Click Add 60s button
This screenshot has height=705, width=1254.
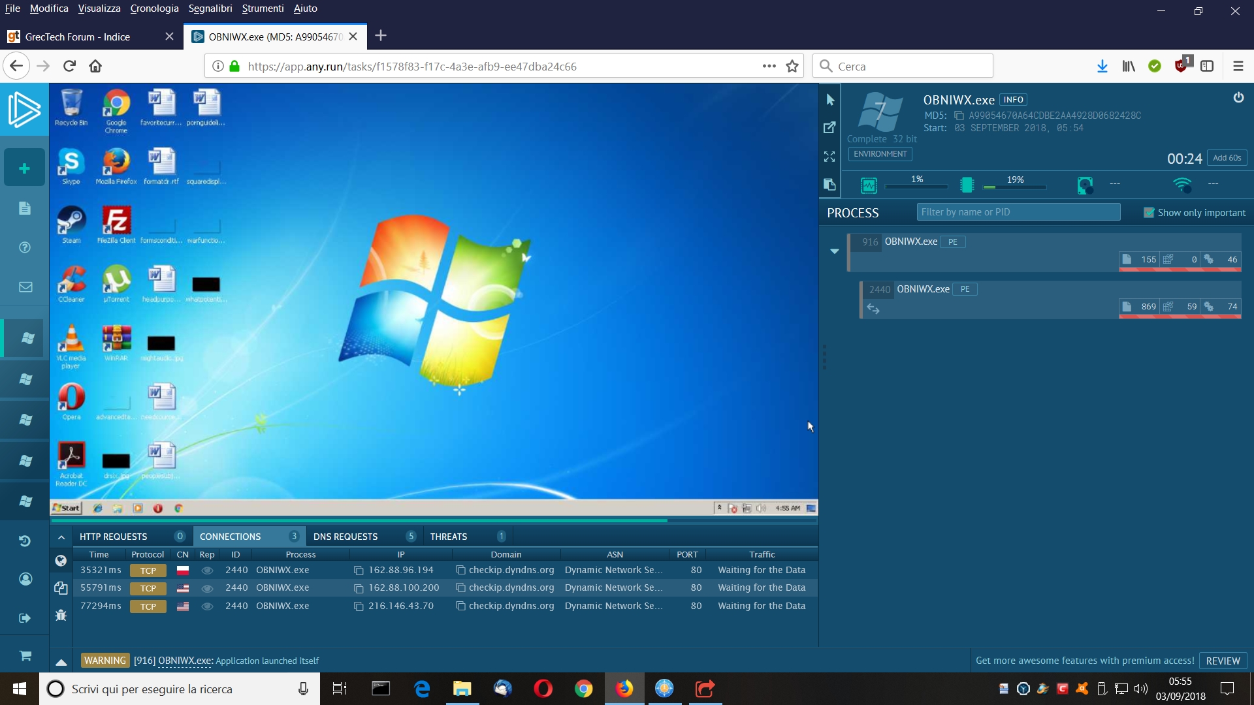[x=1227, y=158]
